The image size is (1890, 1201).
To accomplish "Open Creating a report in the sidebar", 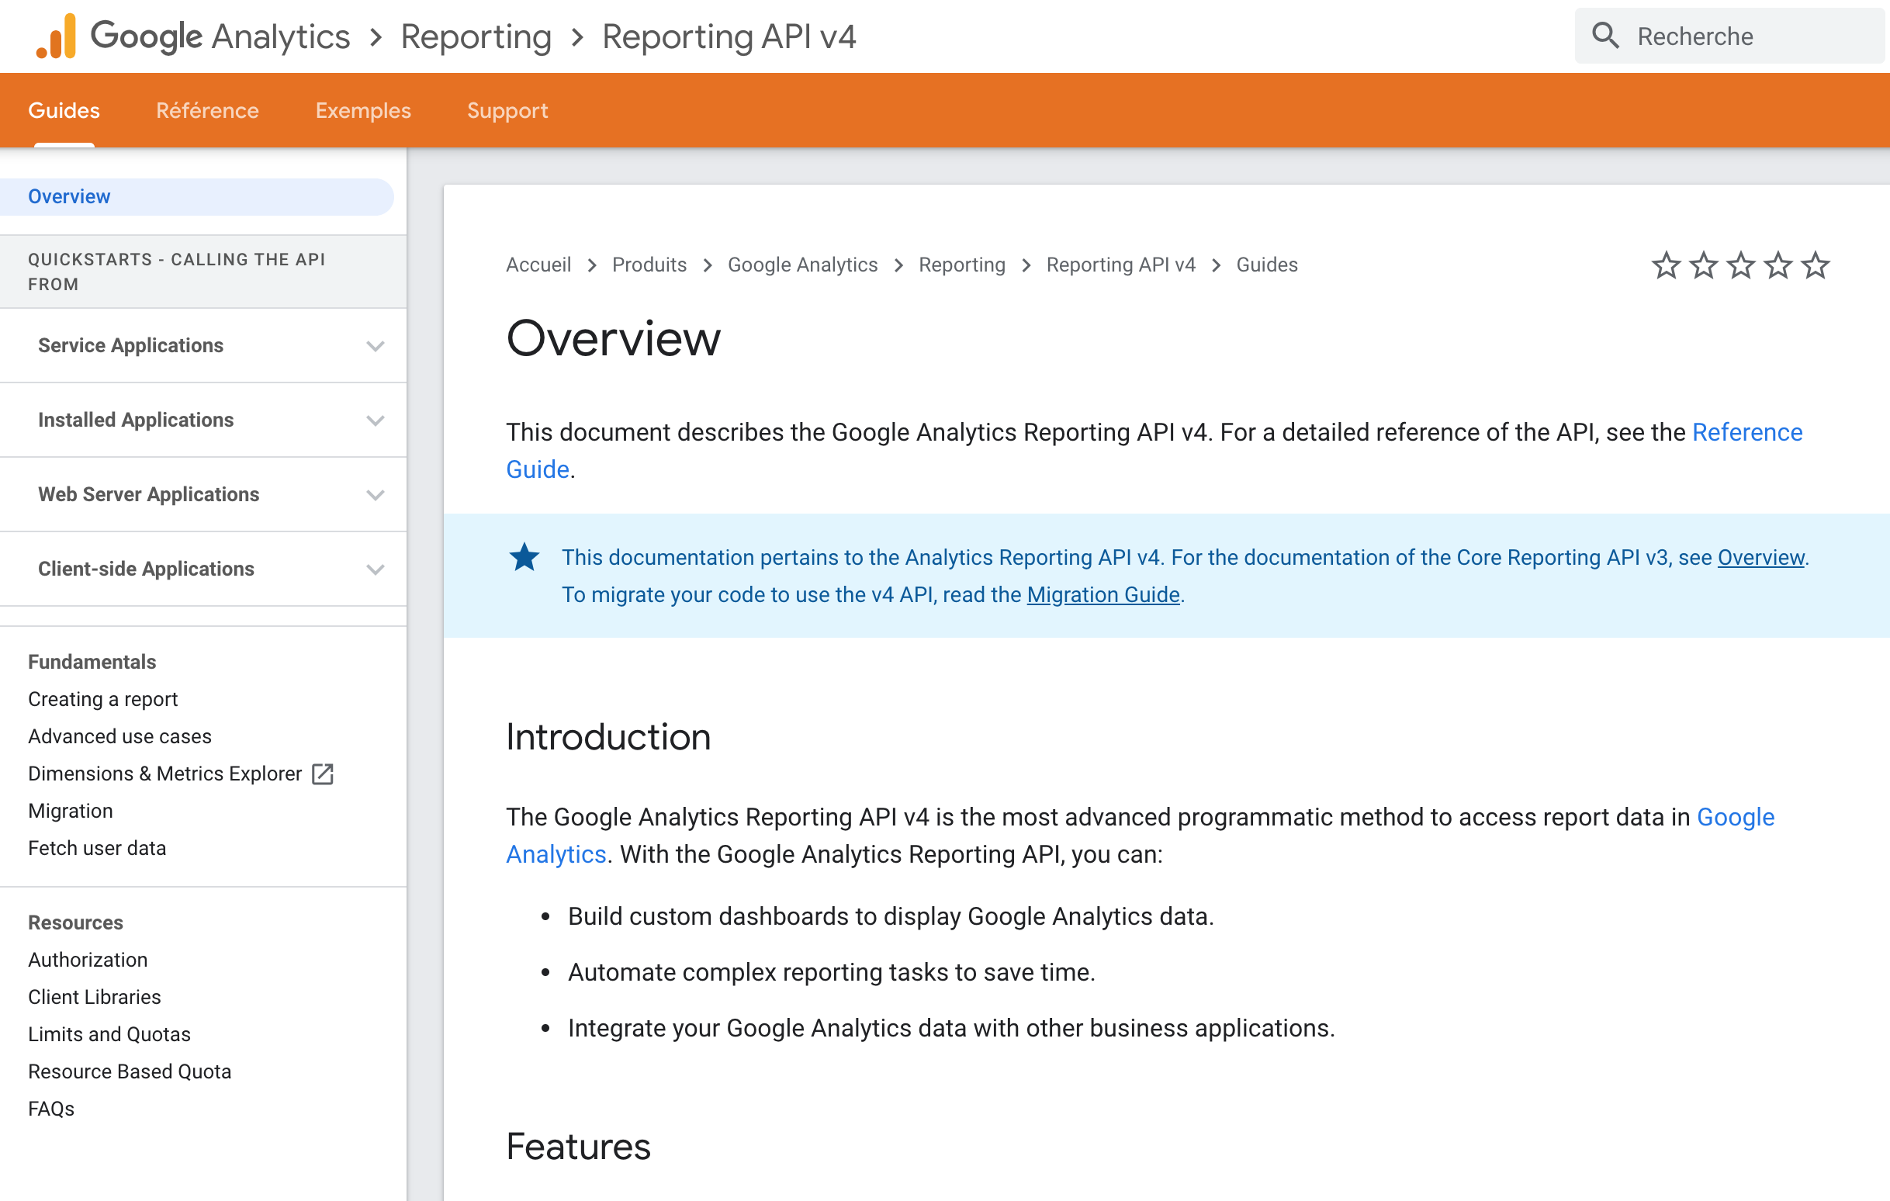I will point(103,699).
